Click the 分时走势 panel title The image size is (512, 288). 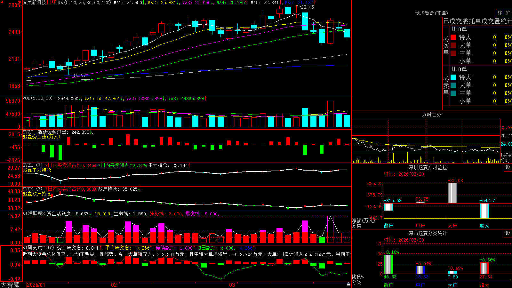click(431, 114)
